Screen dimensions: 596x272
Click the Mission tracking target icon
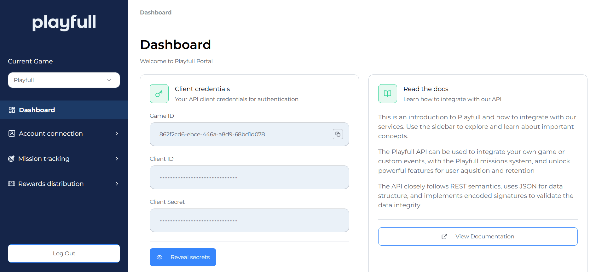12,159
